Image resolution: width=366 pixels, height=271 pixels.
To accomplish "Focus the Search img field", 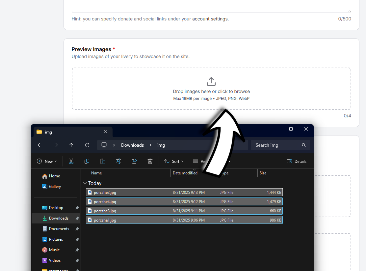I will pos(280,145).
